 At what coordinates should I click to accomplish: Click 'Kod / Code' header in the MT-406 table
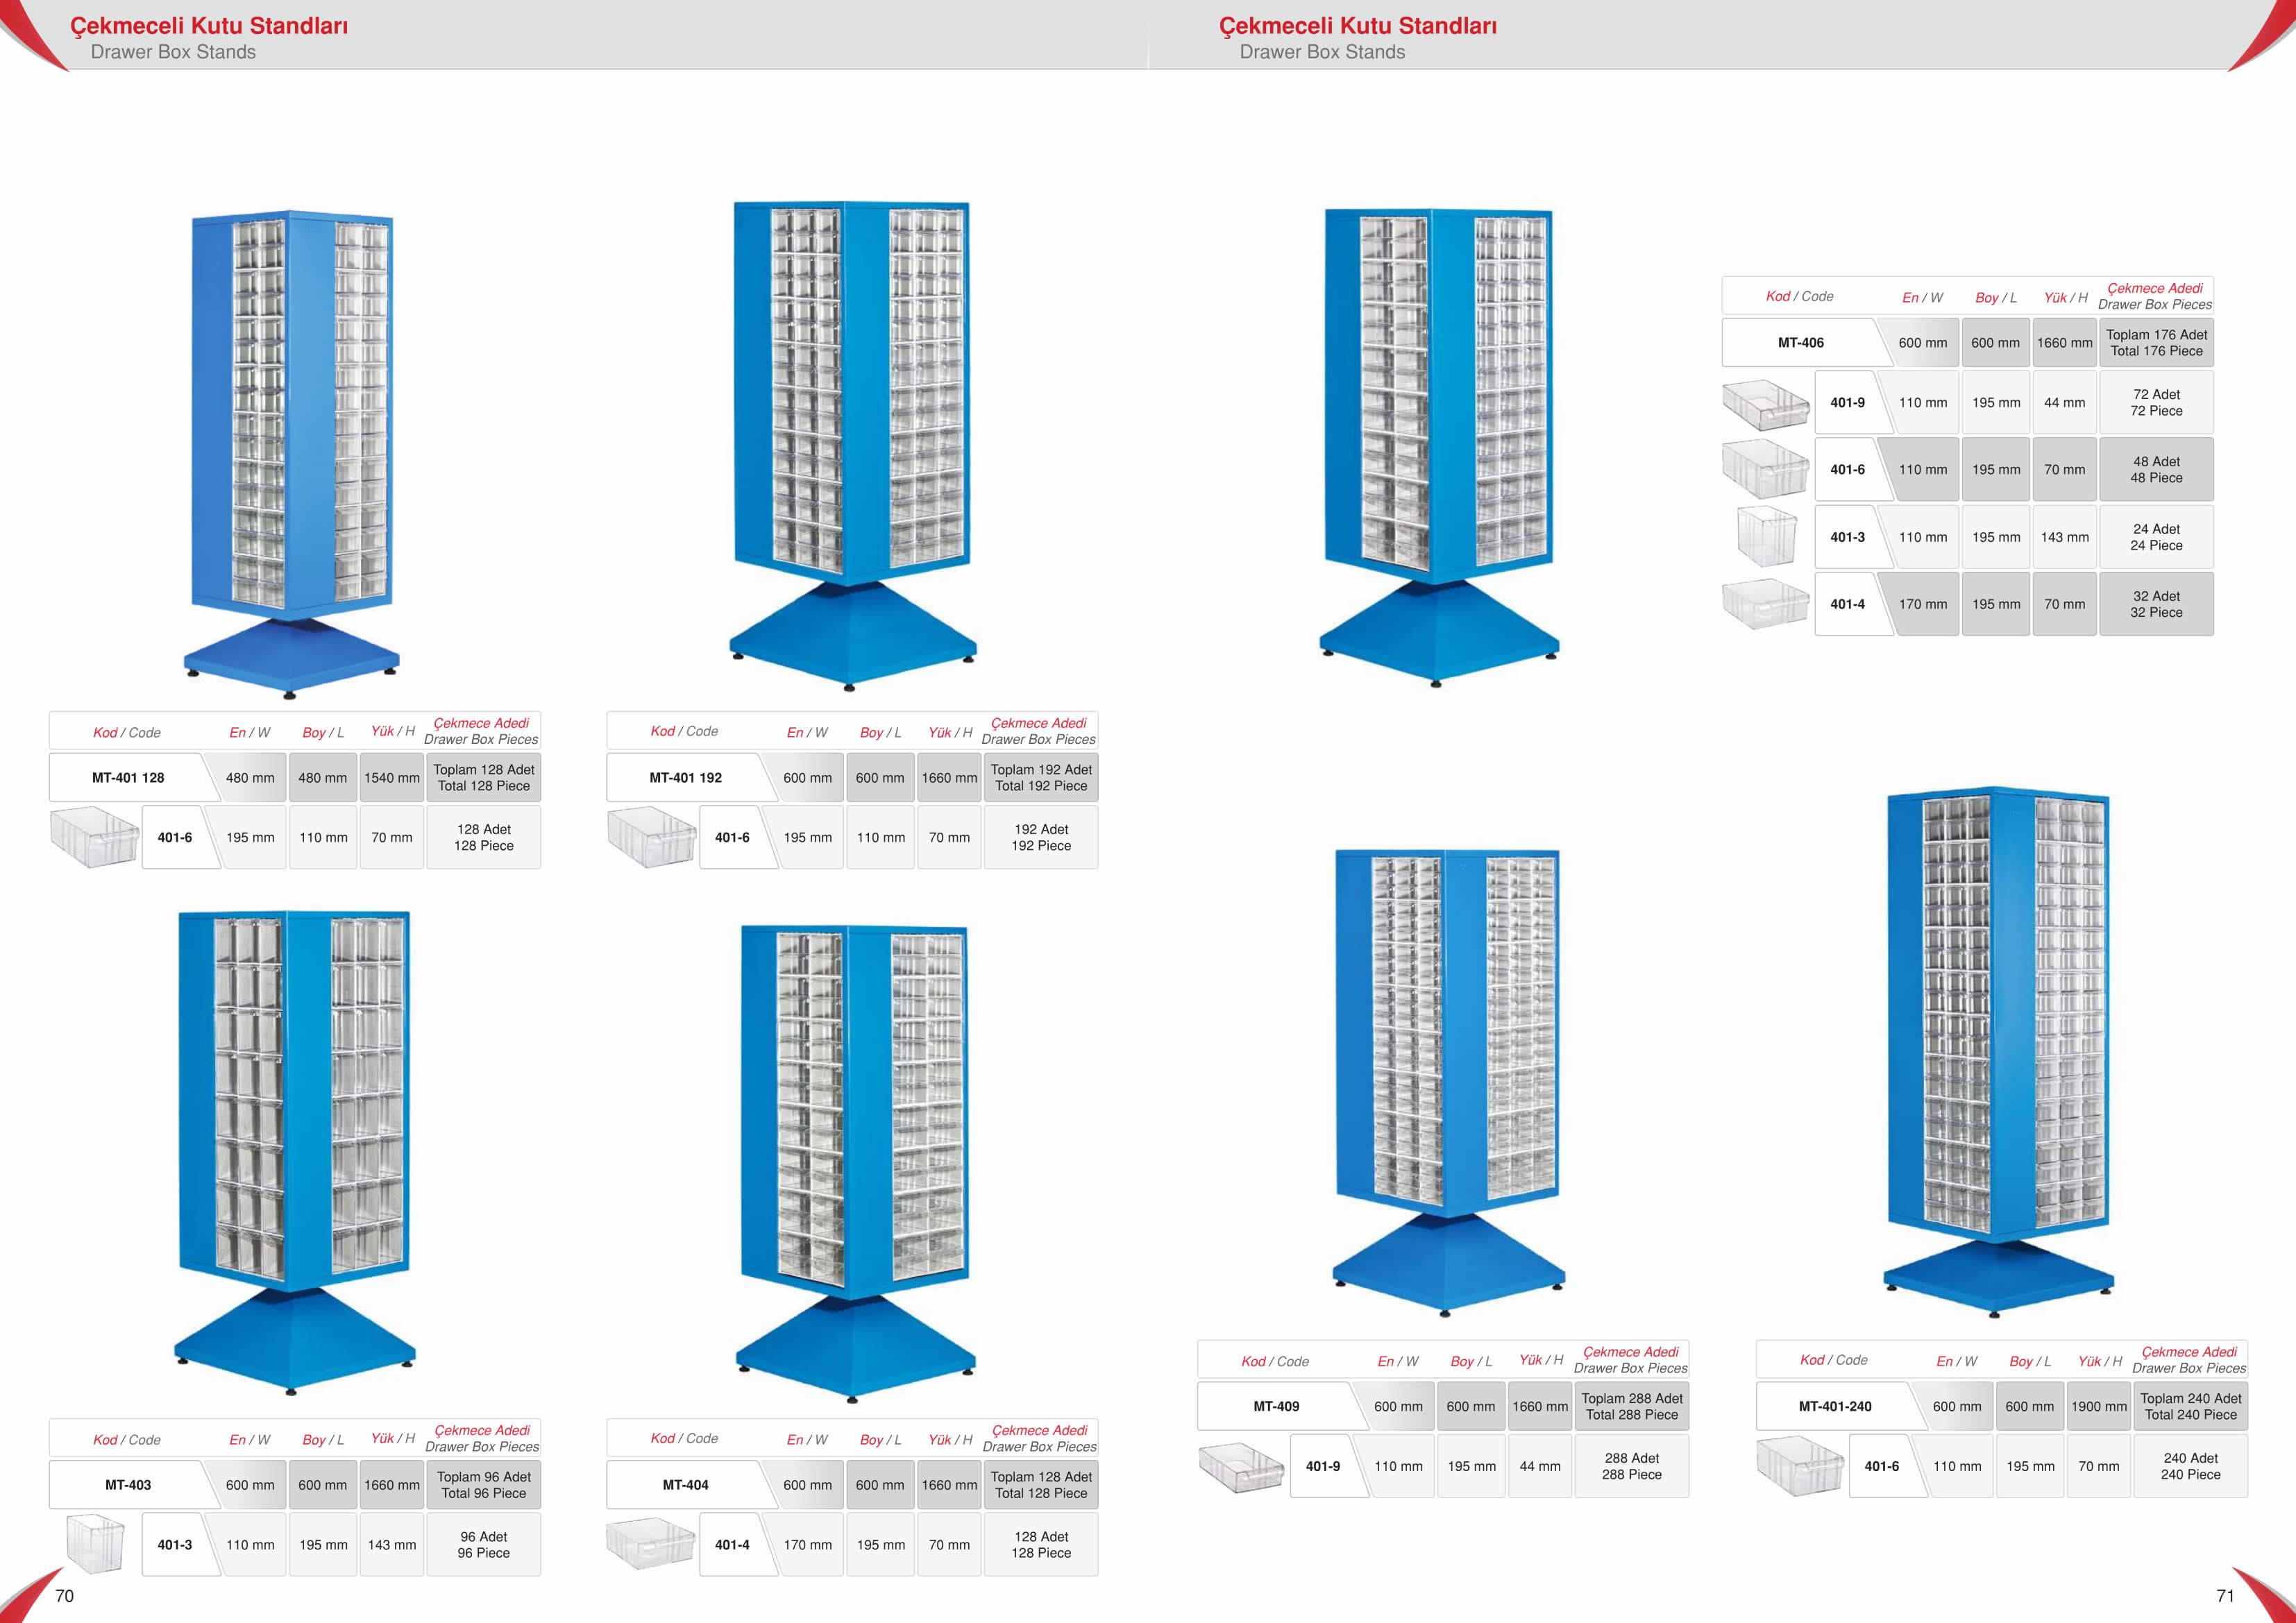pyautogui.click(x=1799, y=296)
